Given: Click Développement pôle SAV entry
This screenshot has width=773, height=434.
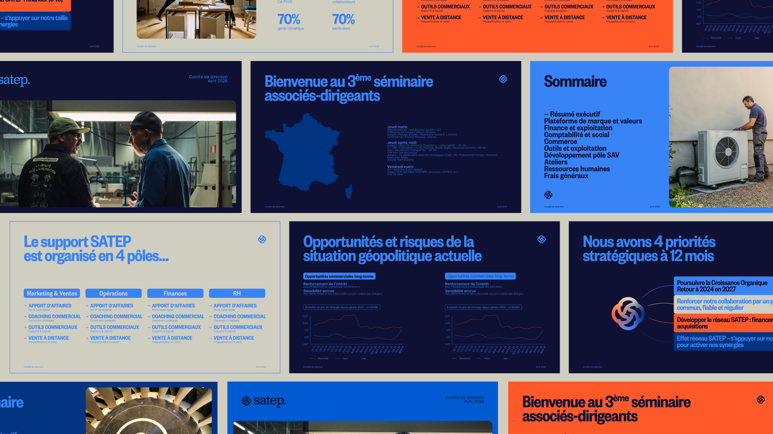Looking at the screenshot, I should 581,155.
